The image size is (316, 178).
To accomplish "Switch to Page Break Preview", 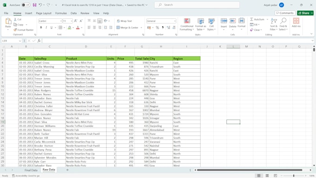I will pos(275,176).
